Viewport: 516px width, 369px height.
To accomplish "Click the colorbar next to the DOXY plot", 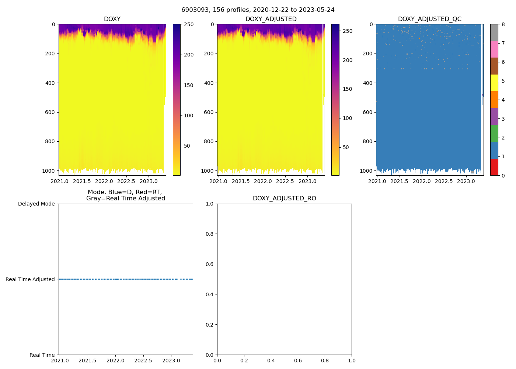I will [x=177, y=100].
